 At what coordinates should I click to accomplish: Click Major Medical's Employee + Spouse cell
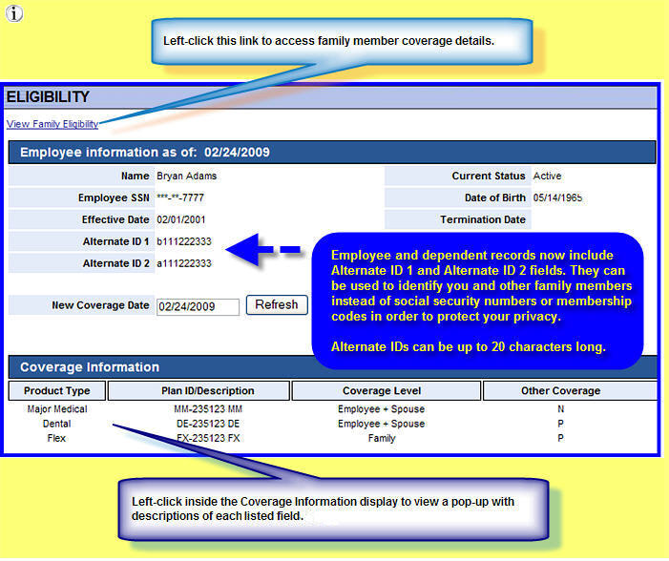coord(381,409)
